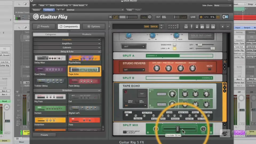Adjust the Studio Reverb ROOMSIZE knob
The height and width of the screenshot is (144, 256).
pos(181,68)
